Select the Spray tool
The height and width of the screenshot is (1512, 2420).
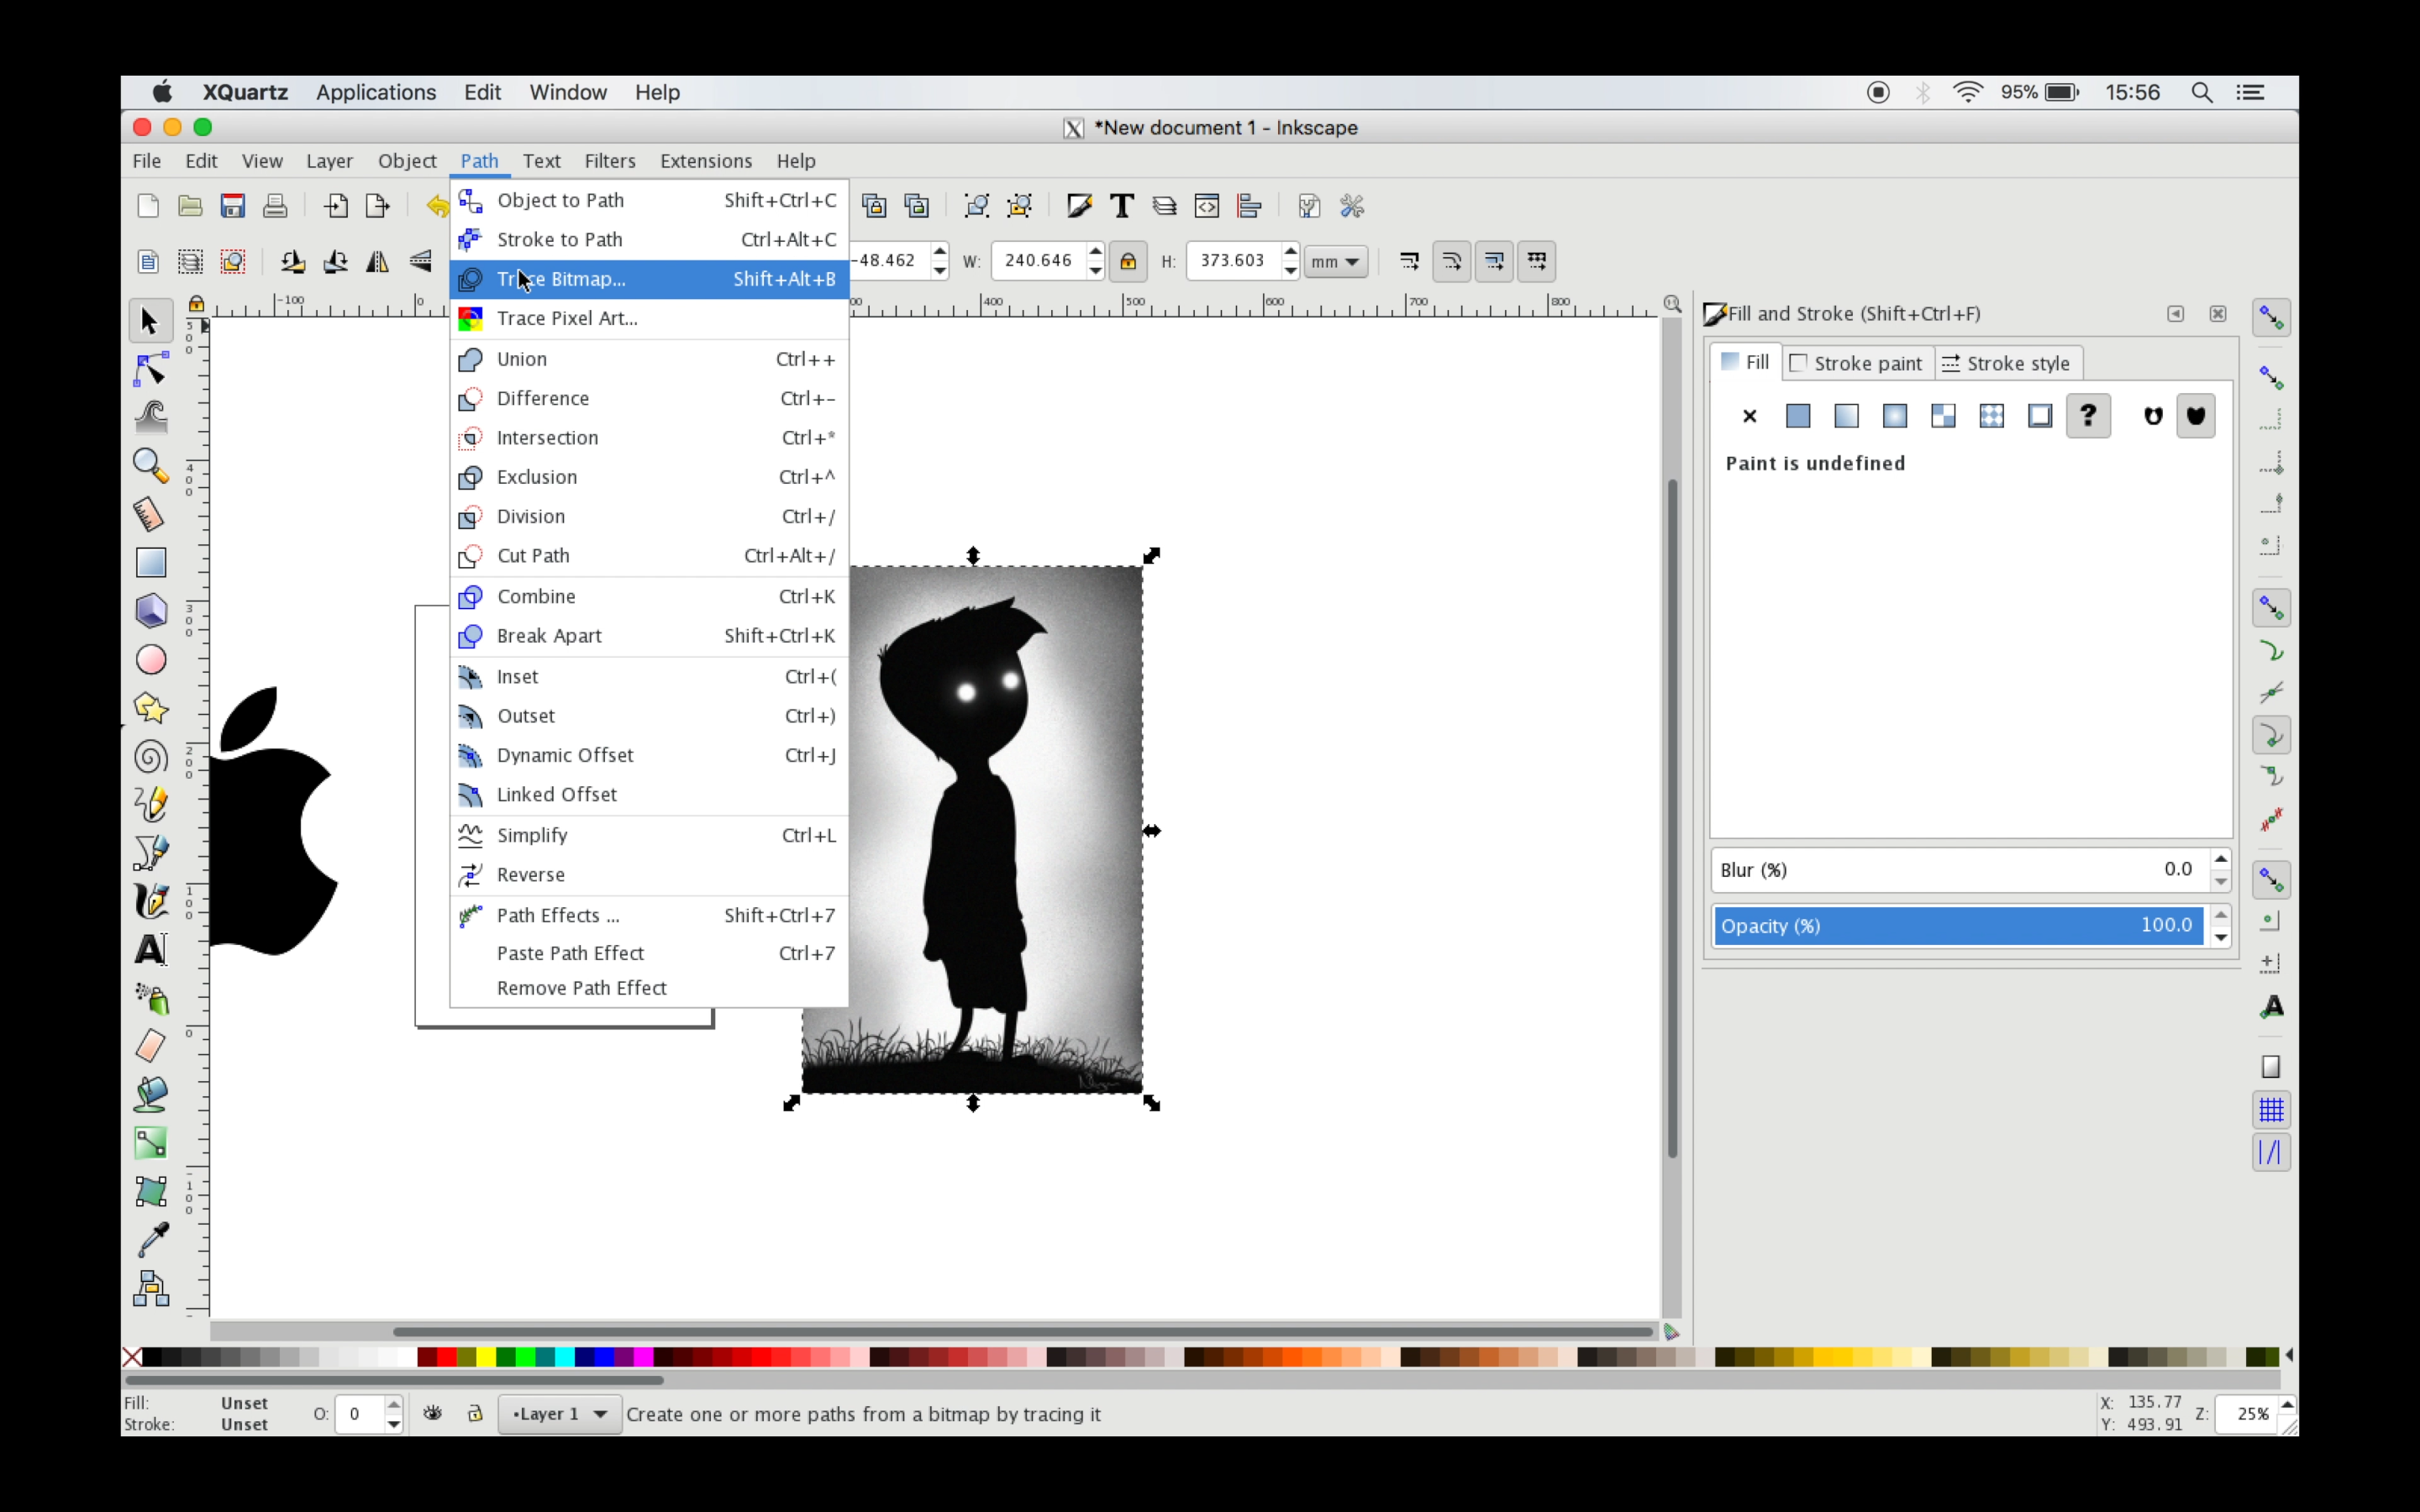[150, 998]
